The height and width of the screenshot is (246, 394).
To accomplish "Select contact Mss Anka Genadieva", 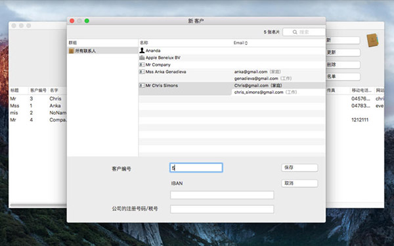I will 166,72.
